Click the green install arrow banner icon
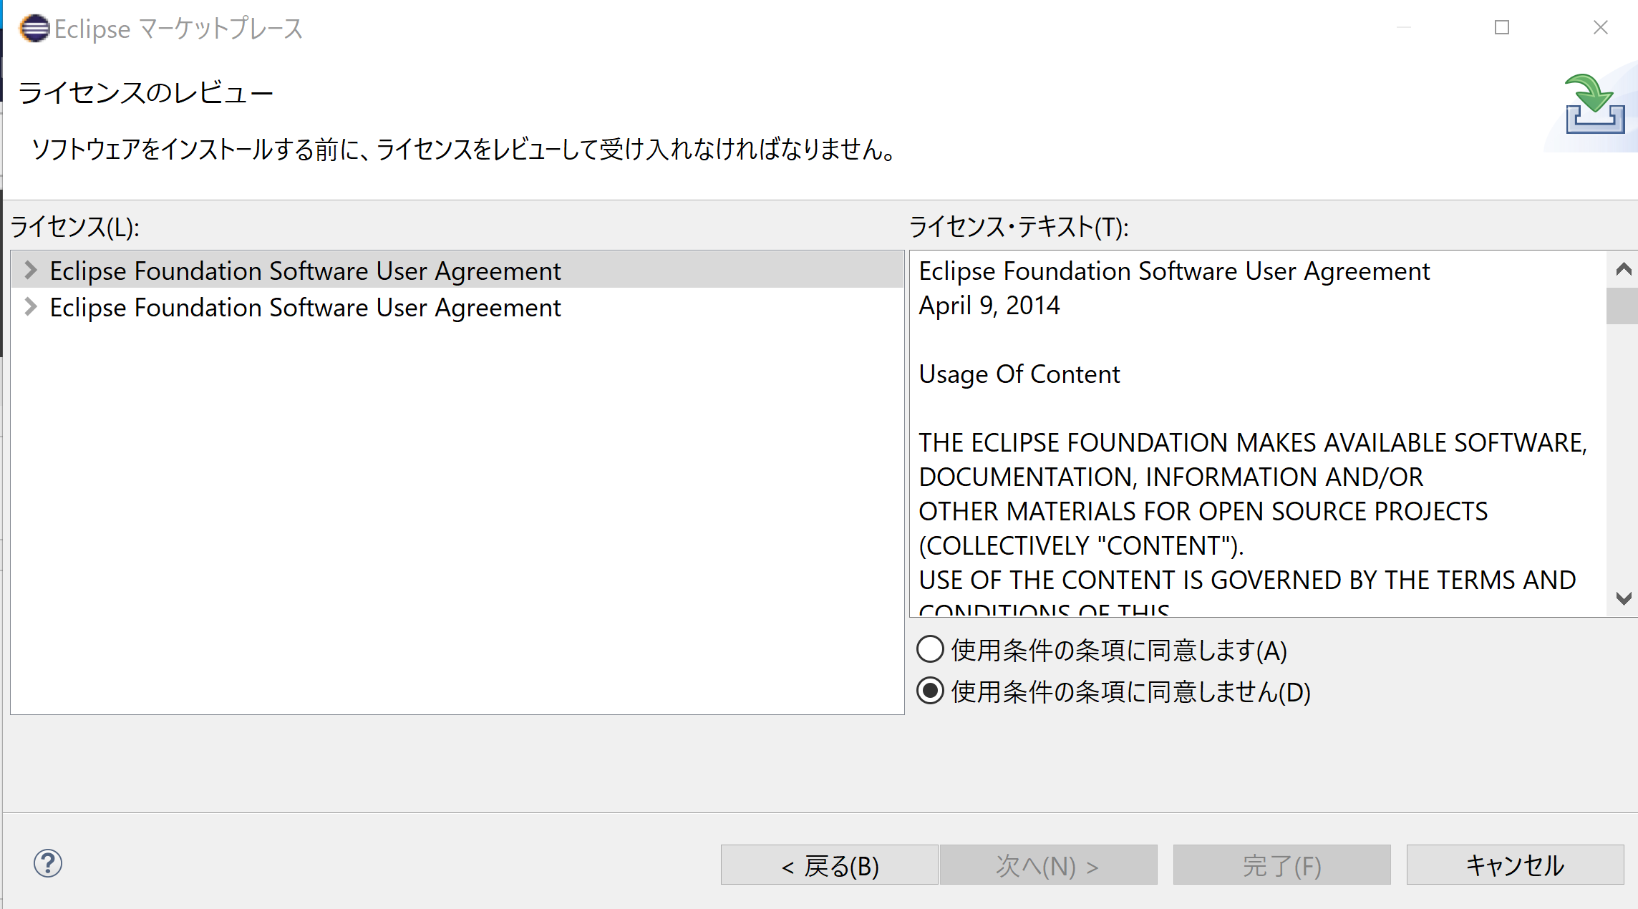The image size is (1638, 909). pos(1595,104)
